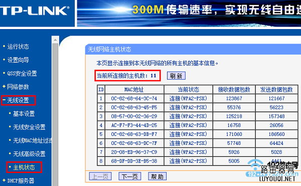Click the 上一页 previous page button

point(100,176)
